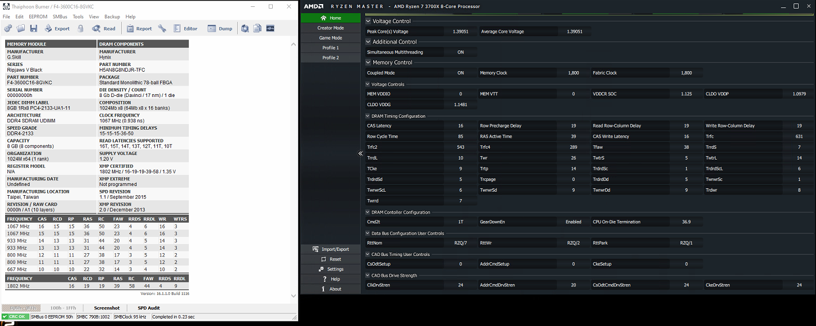The width and height of the screenshot is (816, 326).
Task: Open the Backup menu
Action: (x=112, y=17)
